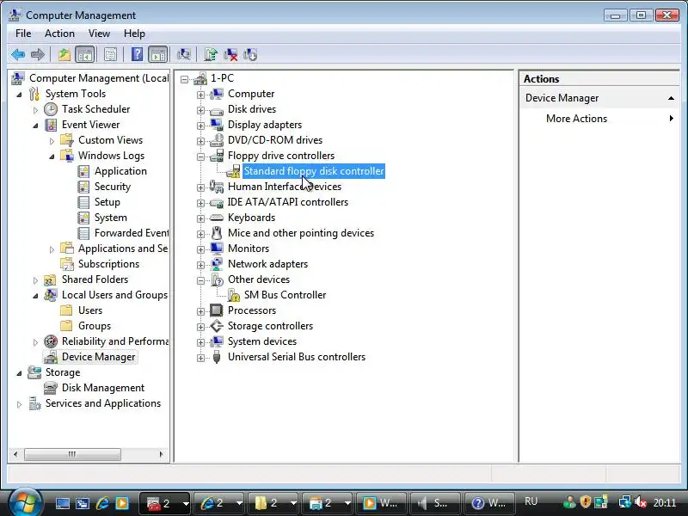
Task: Open the Users folder
Action: click(90, 310)
